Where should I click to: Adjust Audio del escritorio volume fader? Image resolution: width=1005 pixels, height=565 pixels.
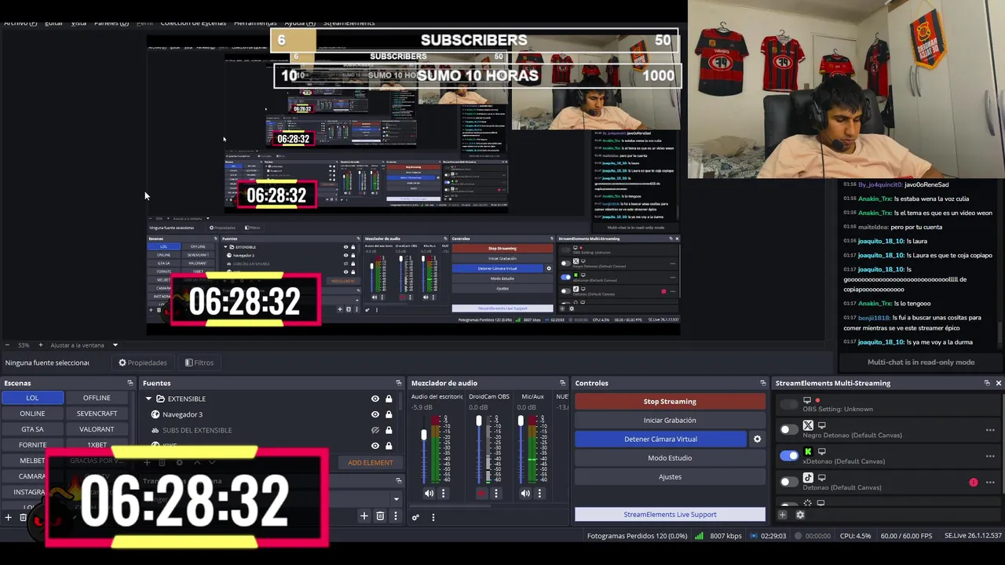click(x=424, y=434)
